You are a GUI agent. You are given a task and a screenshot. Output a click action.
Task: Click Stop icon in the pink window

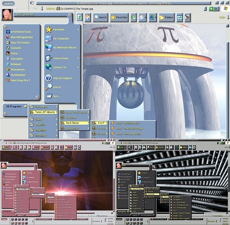tap(21, 147)
